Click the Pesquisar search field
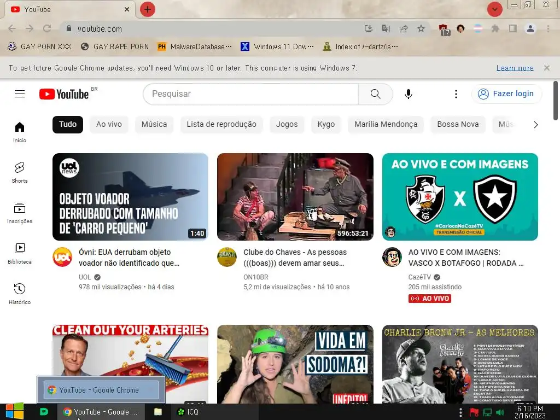The height and width of the screenshot is (420, 560). click(250, 94)
